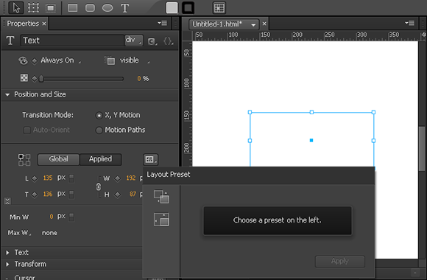
Task: Close the Untitled-1.html document
Action: 264,24
